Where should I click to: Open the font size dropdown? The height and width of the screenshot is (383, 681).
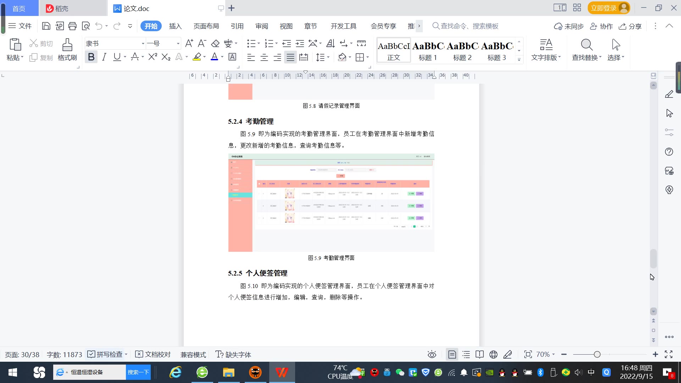(178, 44)
